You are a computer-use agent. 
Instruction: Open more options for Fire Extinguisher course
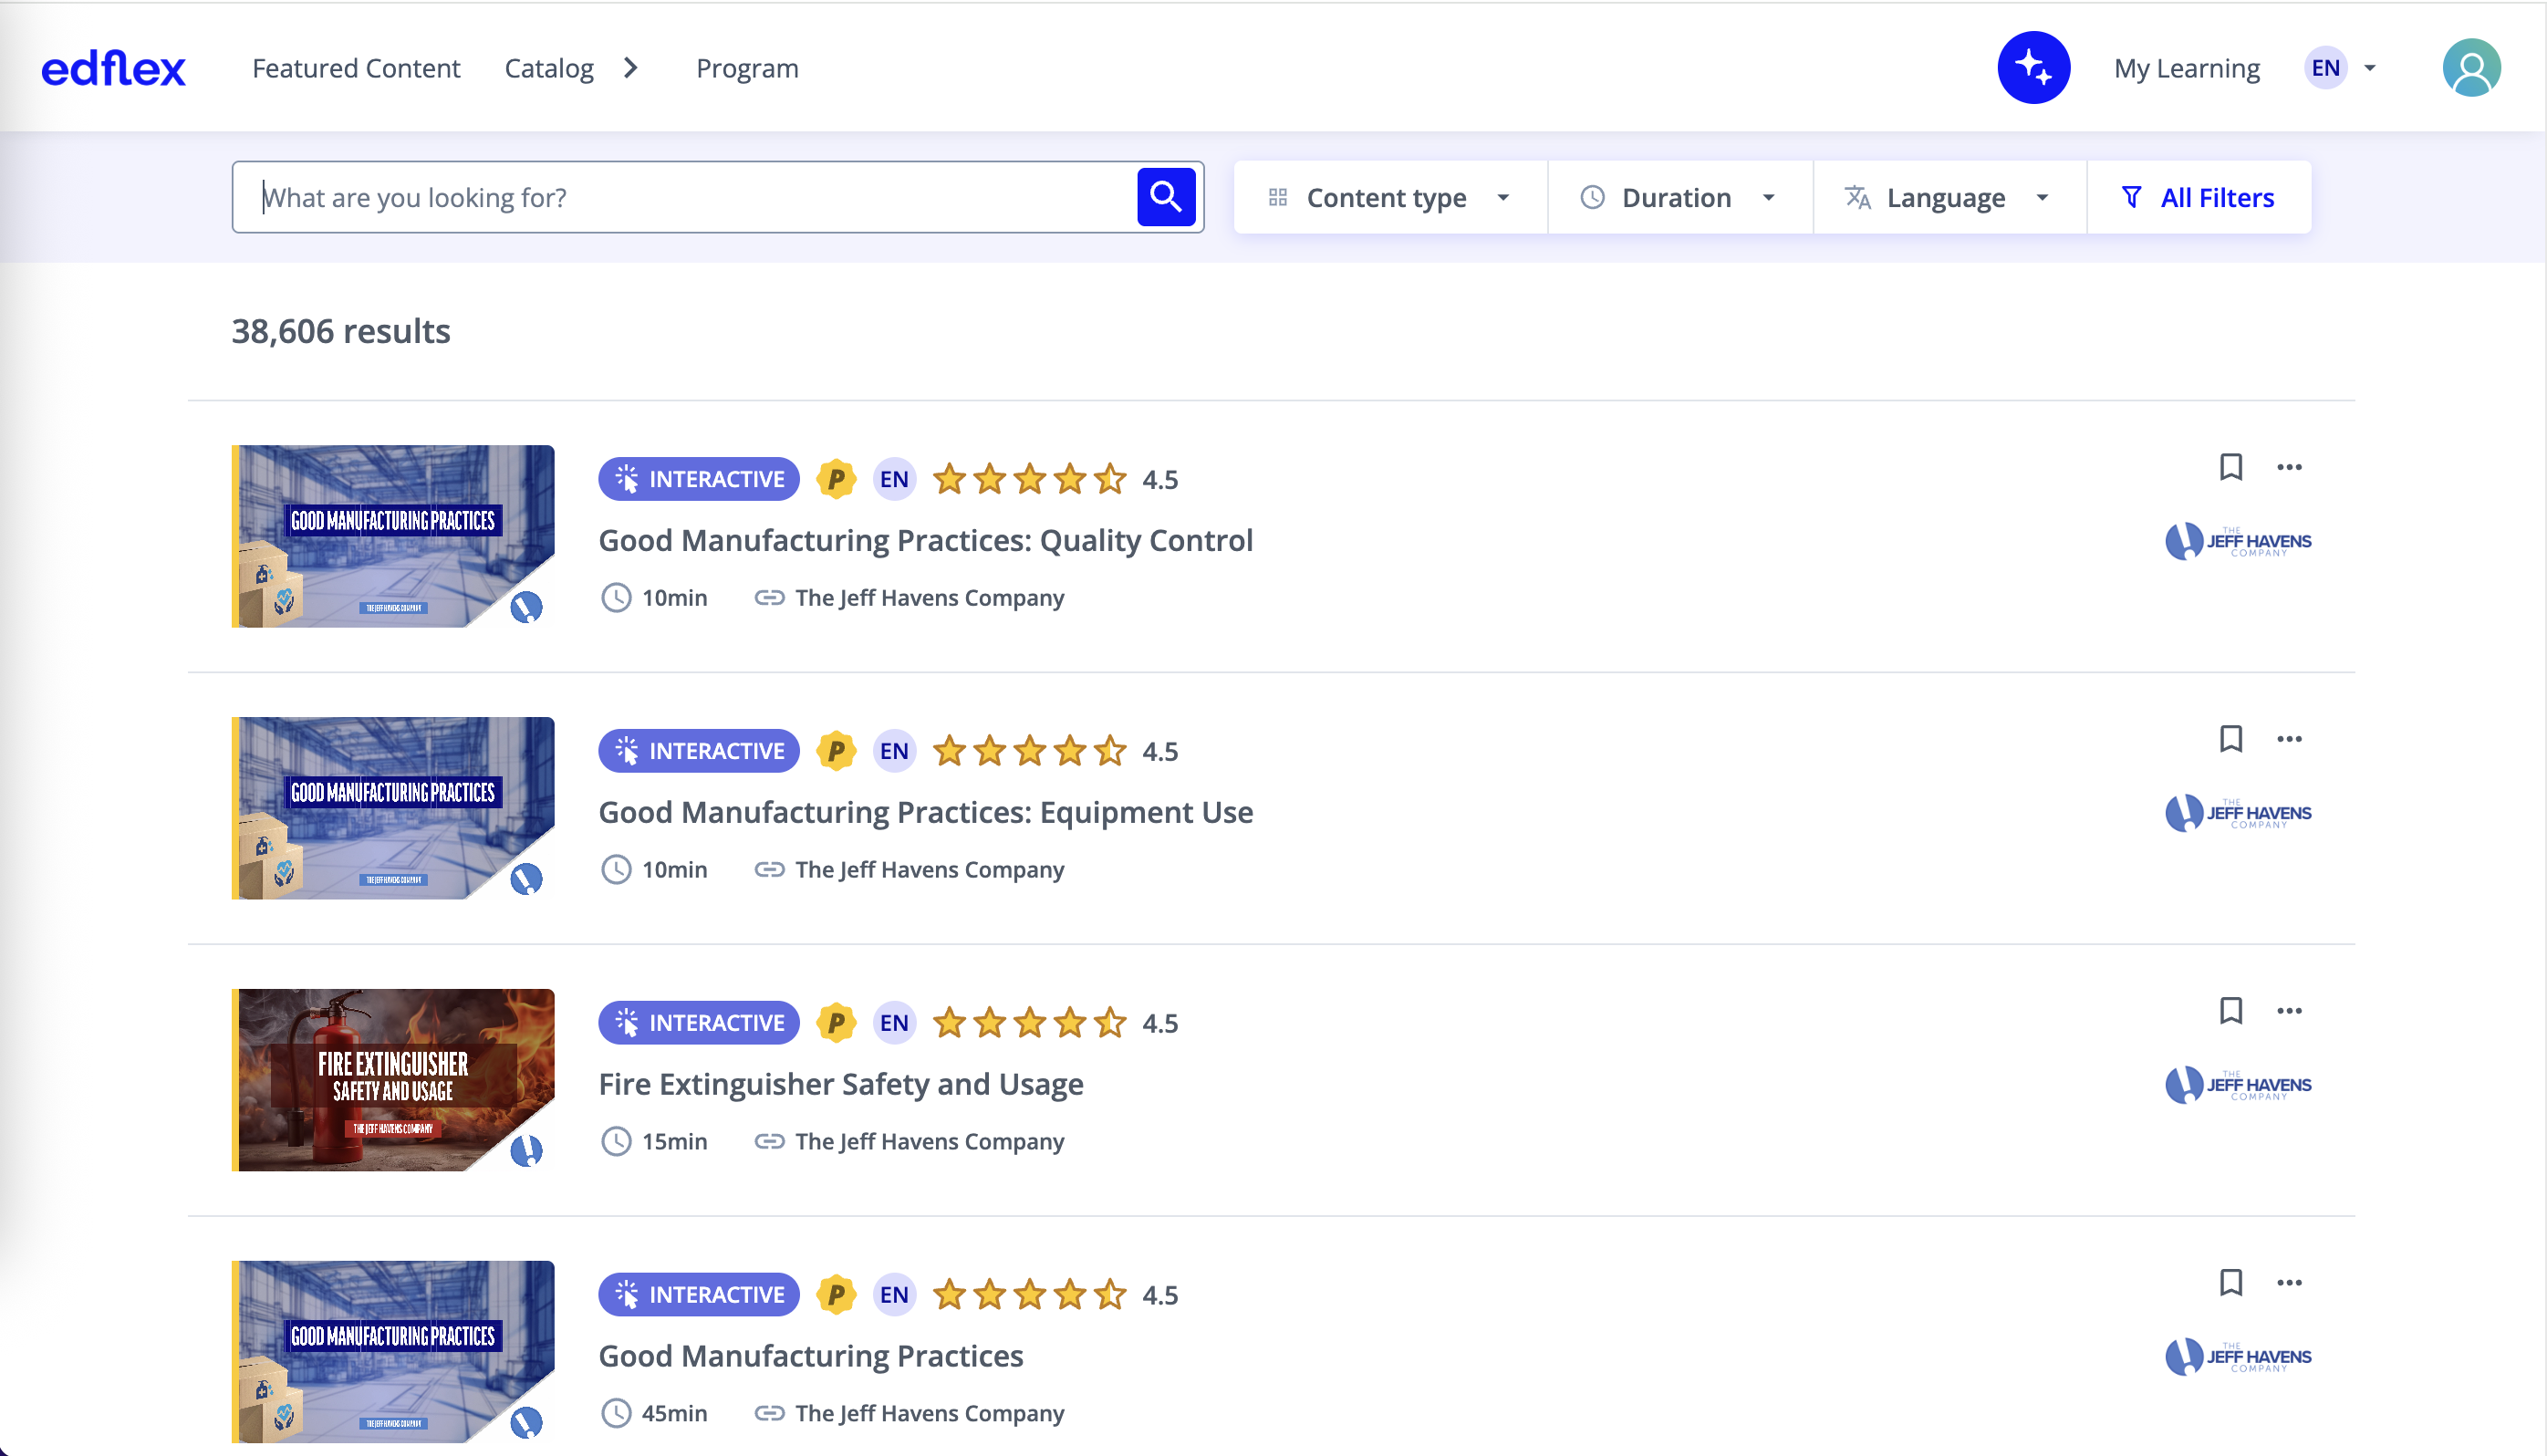click(x=2289, y=1011)
